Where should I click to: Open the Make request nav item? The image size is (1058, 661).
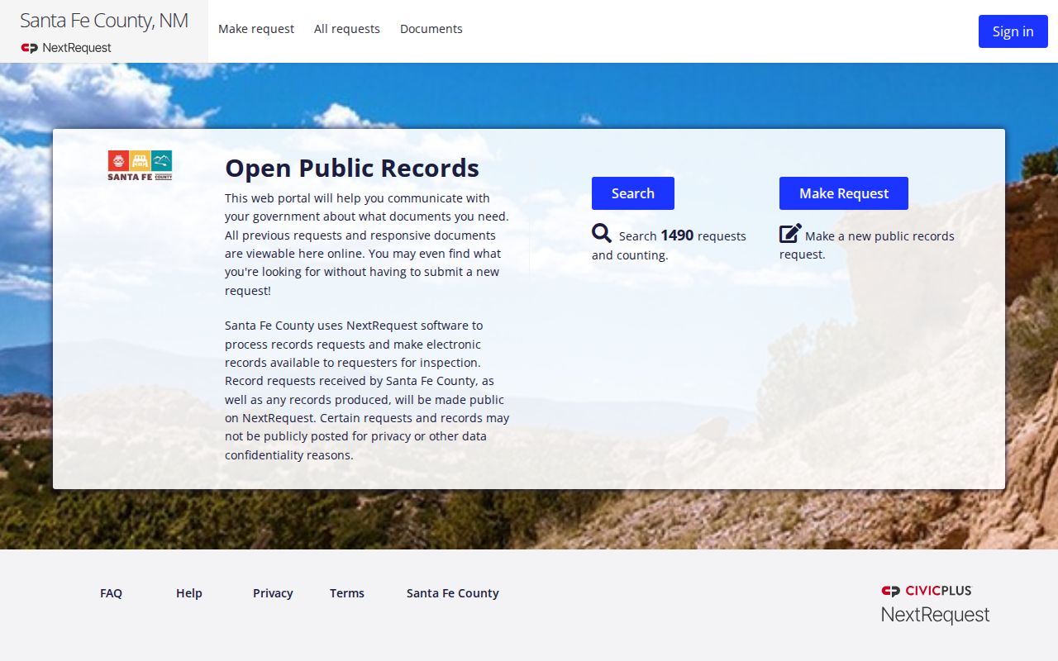(256, 29)
